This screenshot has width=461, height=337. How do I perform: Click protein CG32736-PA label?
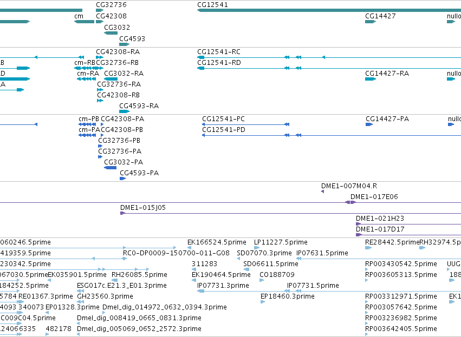tap(120, 151)
